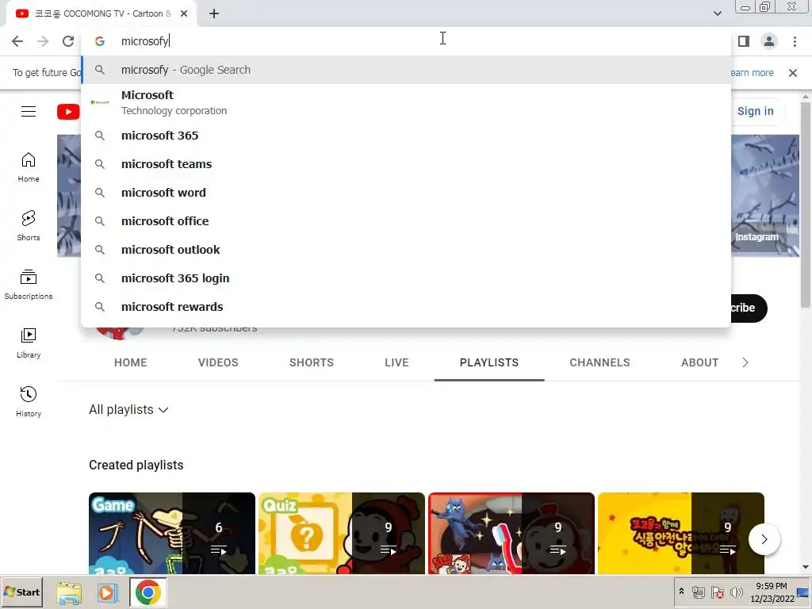Image resolution: width=812 pixels, height=609 pixels.
Task: Open the Chrome profile avatar icon
Action: [769, 41]
